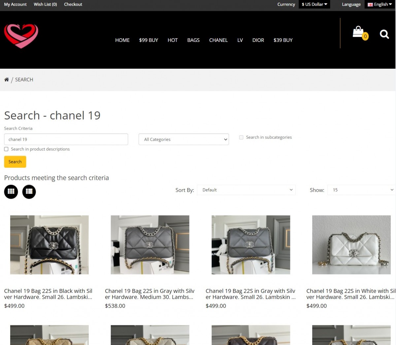Tick the Search in subcategories checkbox
Viewport: 396px width, 345px height.
[x=241, y=137]
